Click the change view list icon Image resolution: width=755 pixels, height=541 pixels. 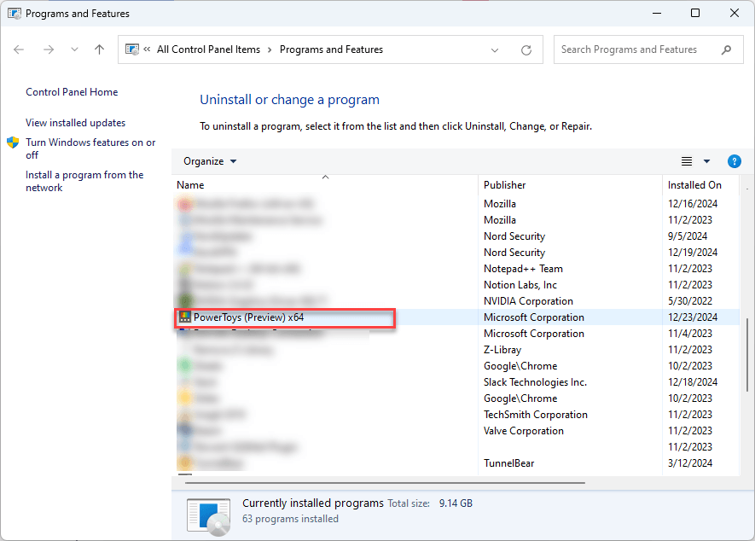coord(687,161)
